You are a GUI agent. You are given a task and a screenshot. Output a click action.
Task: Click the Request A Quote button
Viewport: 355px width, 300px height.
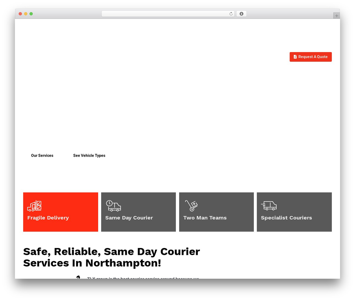pyautogui.click(x=311, y=57)
